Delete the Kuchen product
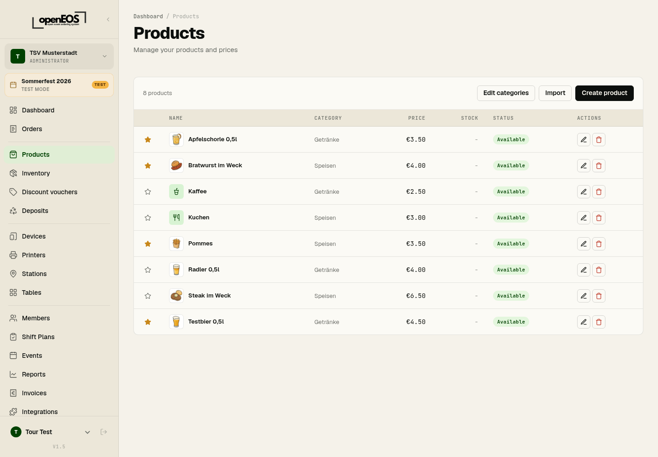The width and height of the screenshot is (658, 457). click(599, 218)
